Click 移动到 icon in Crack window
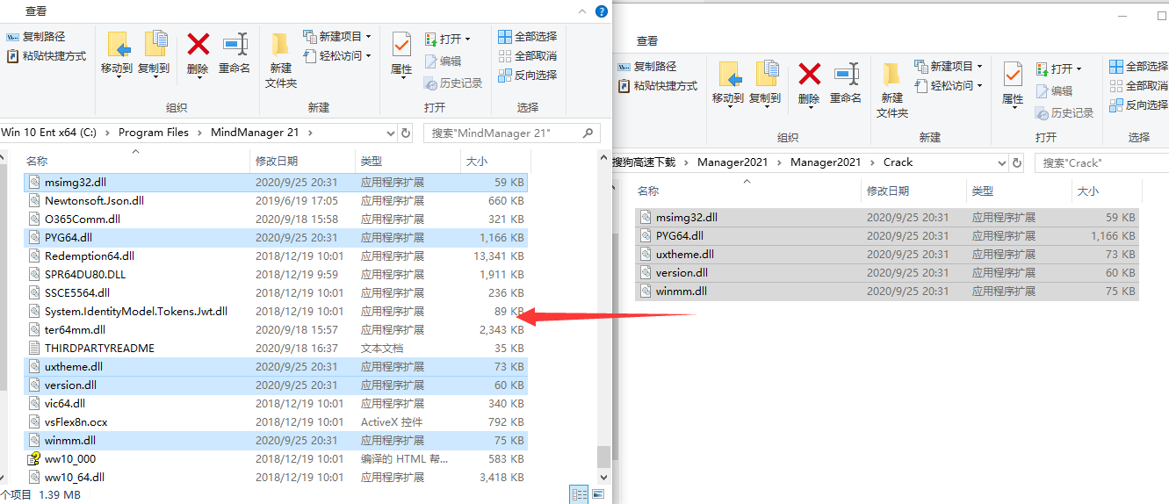 [730, 75]
